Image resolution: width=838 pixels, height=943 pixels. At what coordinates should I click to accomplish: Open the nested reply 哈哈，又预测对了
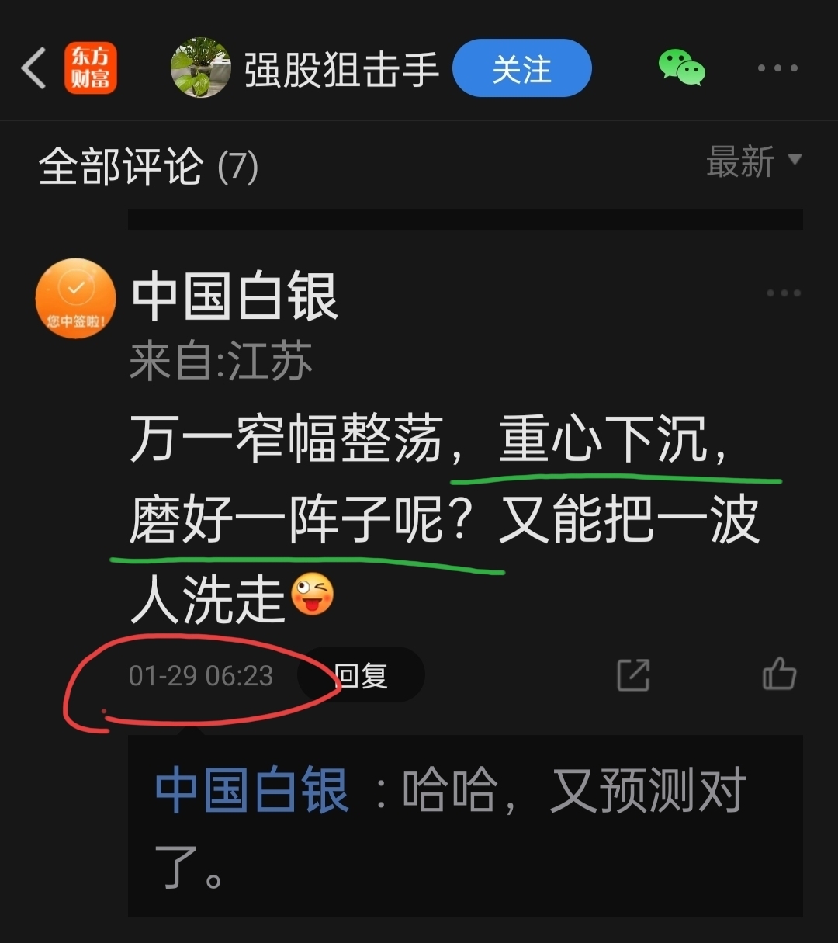466,826
